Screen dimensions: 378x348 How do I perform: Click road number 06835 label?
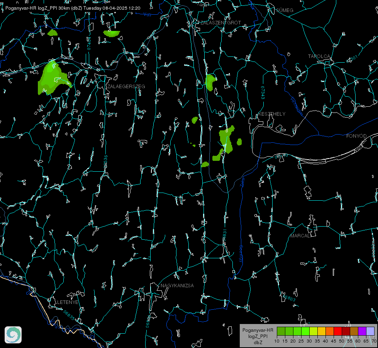[69, 316]
